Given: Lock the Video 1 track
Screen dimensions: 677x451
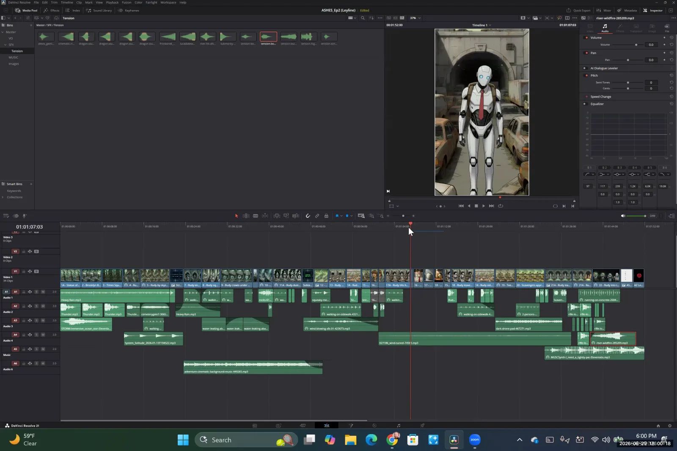Looking at the screenshot, I should (x=24, y=271).
